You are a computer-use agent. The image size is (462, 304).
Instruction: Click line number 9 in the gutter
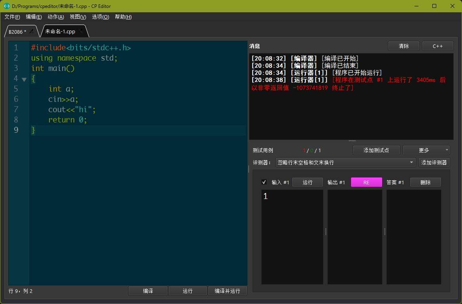click(16, 130)
